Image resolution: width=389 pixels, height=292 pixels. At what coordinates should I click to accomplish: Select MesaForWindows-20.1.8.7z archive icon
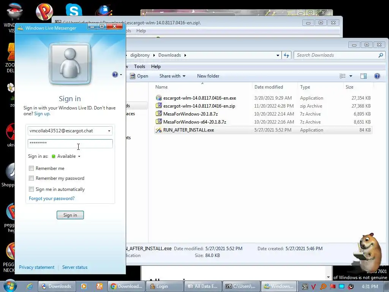[x=159, y=114]
